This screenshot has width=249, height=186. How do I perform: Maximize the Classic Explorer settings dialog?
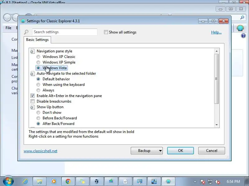point(213,21)
